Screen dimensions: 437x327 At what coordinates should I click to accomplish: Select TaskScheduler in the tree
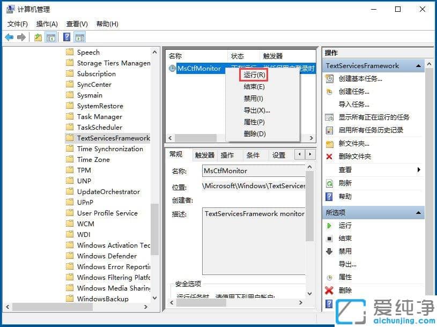[98, 127]
